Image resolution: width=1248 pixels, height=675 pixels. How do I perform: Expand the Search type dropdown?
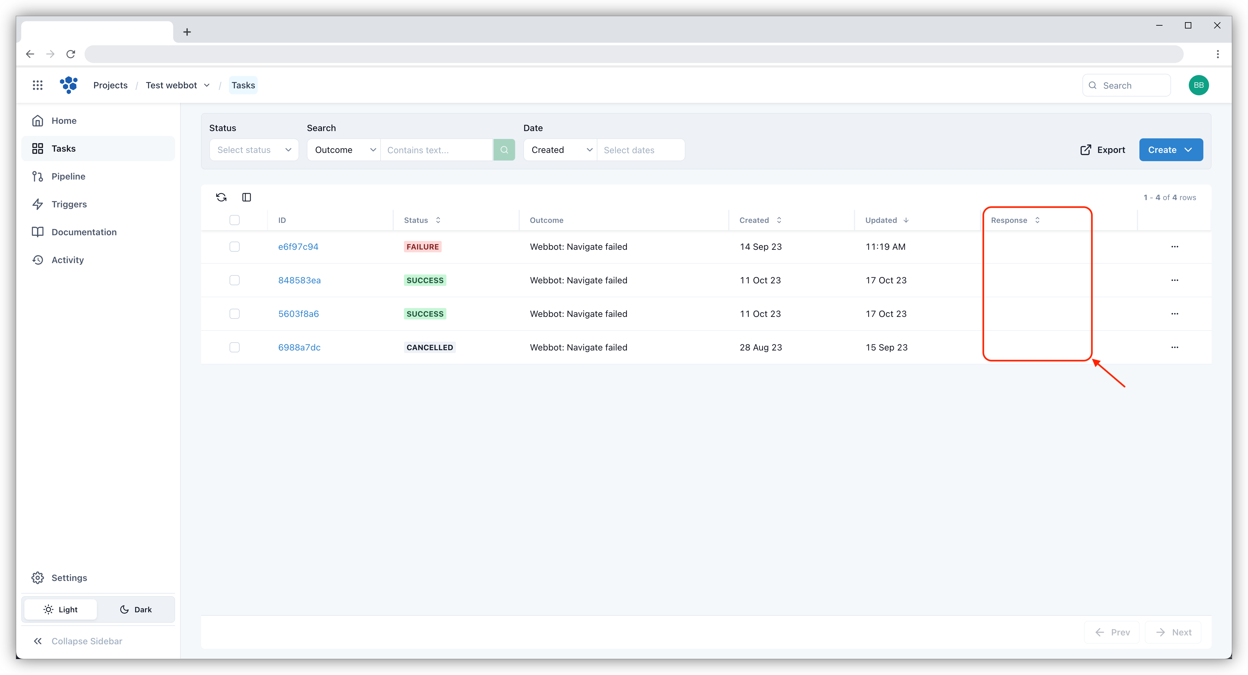coord(343,150)
